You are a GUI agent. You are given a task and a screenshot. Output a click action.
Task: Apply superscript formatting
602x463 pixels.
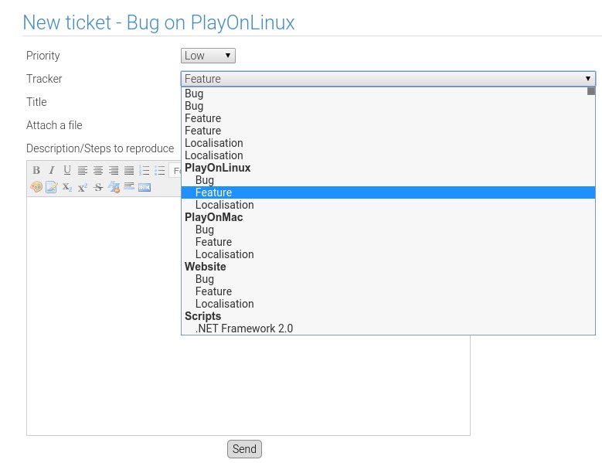pyautogui.click(x=83, y=187)
